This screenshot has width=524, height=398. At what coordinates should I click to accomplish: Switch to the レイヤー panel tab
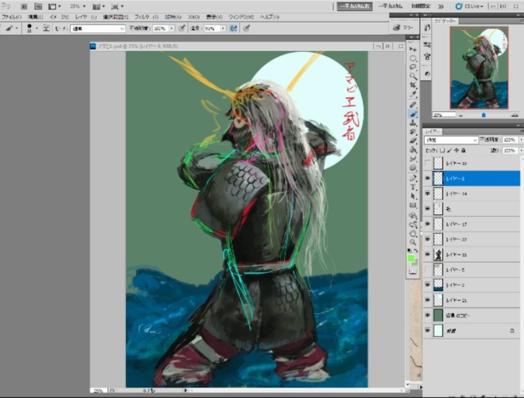pyautogui.click(x=432, y=131)
